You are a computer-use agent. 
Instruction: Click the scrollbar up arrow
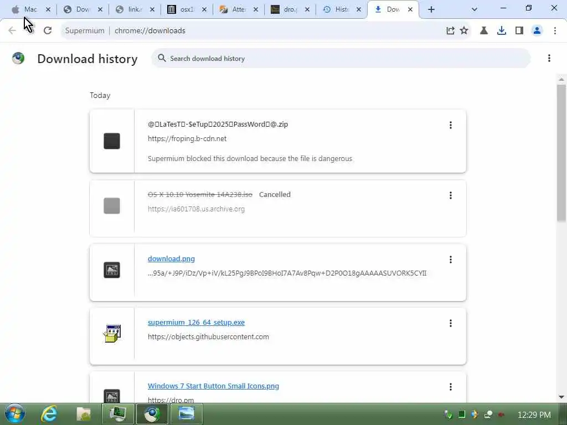point(561,79)
